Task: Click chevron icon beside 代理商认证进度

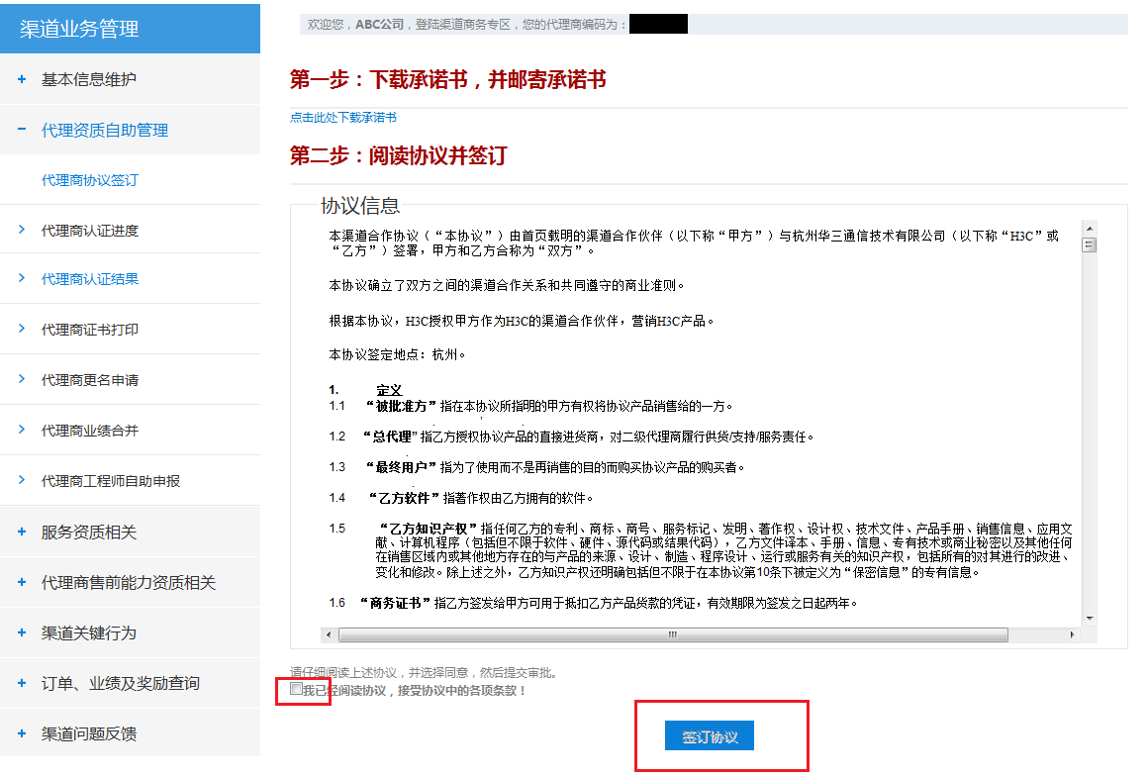Action: click(22, 230)
